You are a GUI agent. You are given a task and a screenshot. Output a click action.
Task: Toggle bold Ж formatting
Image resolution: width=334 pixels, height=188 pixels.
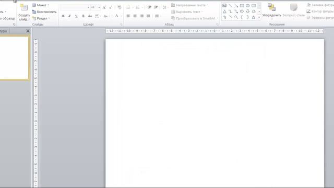coord(63,16)
